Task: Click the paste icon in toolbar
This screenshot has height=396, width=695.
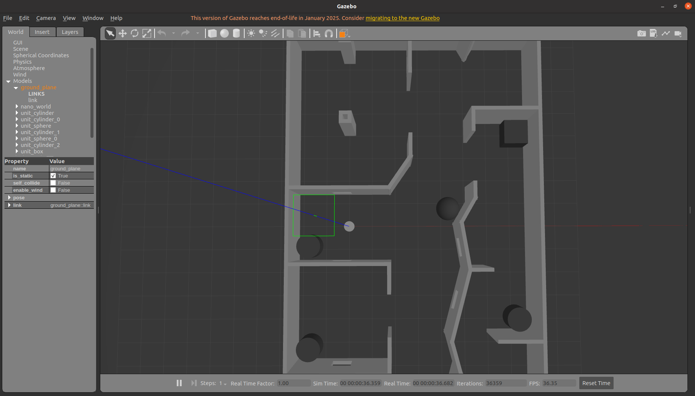Action: [x=302, y=34]
